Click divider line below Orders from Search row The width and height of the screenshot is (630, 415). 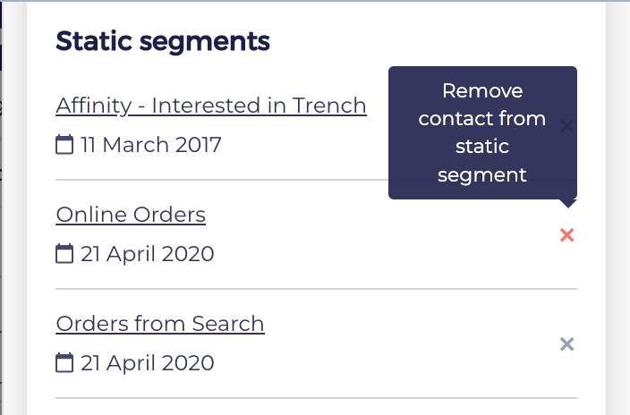316,398
